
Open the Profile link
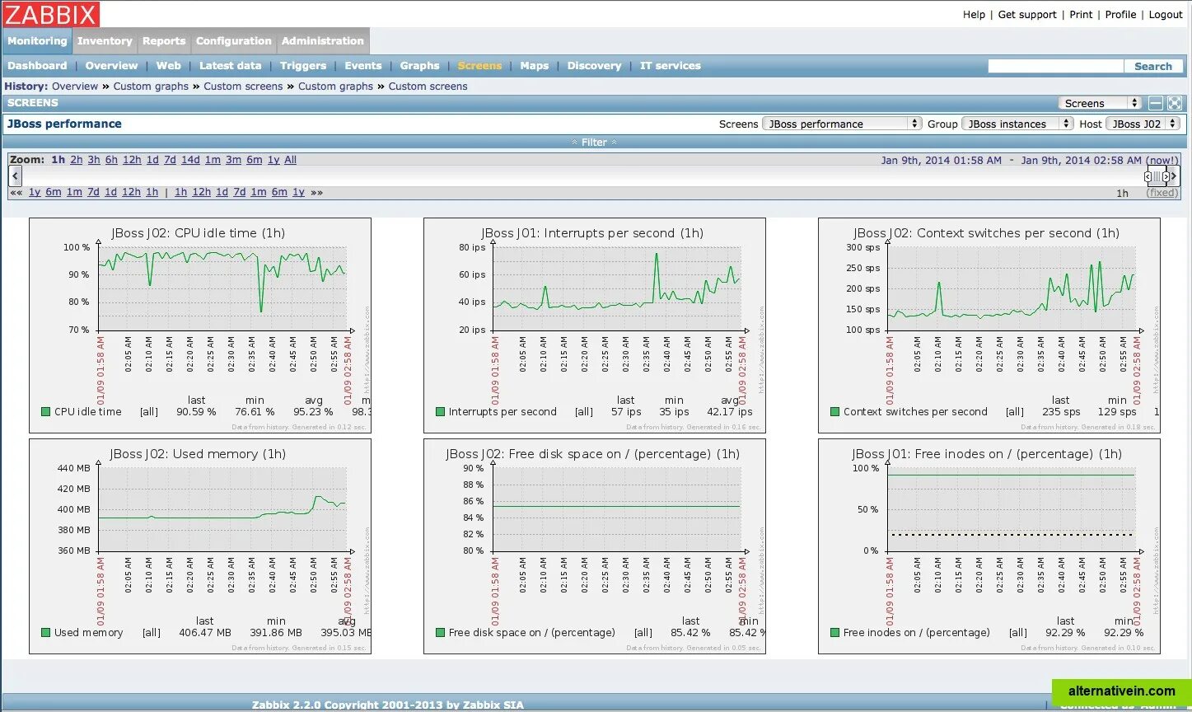1120,15
